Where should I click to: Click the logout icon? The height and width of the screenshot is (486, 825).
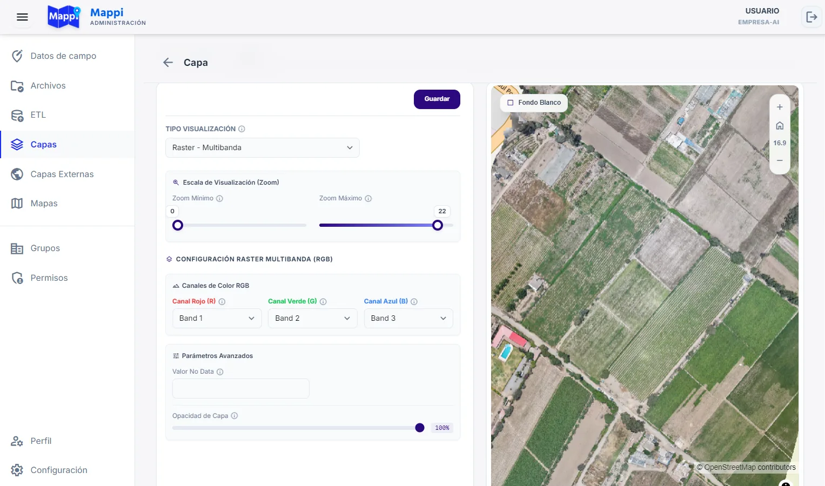pyautogui.click(x=811, y=17)
